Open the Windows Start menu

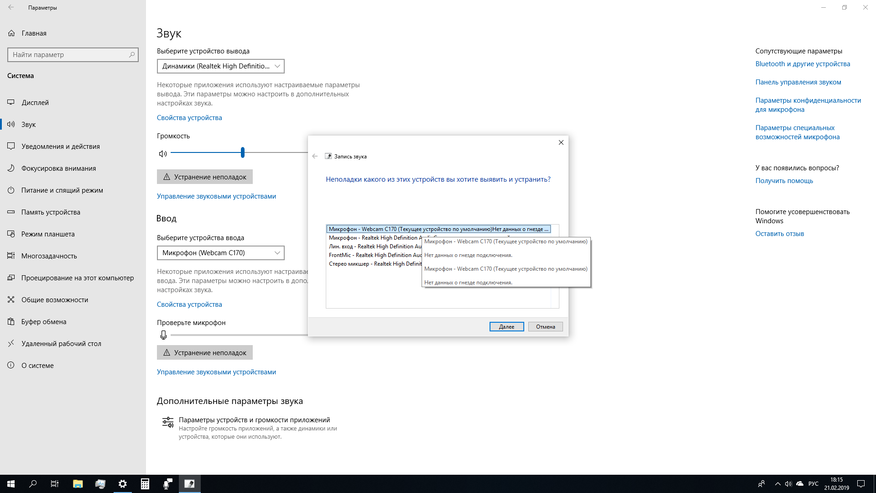pos(11,484)
